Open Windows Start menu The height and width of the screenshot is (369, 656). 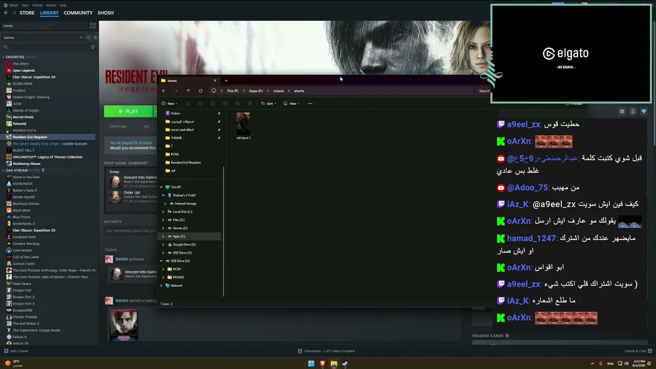[311, 364]
